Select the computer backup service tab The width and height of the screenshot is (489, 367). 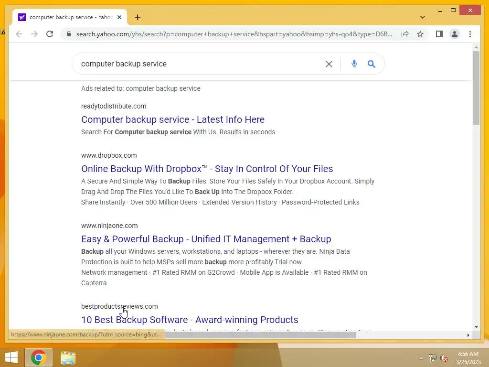tap(70, 17)
